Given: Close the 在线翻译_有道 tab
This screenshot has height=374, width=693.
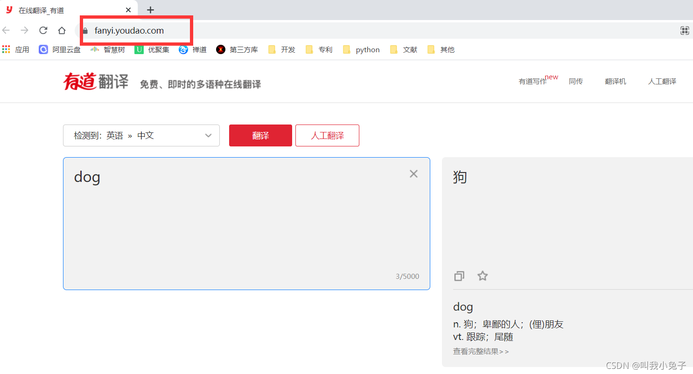Looking at the screenshot, I should click(x=128, y=10).
